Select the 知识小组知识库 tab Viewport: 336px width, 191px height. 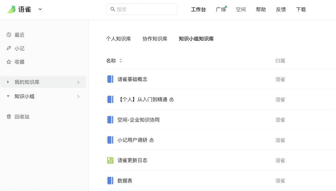coord(196,39)
